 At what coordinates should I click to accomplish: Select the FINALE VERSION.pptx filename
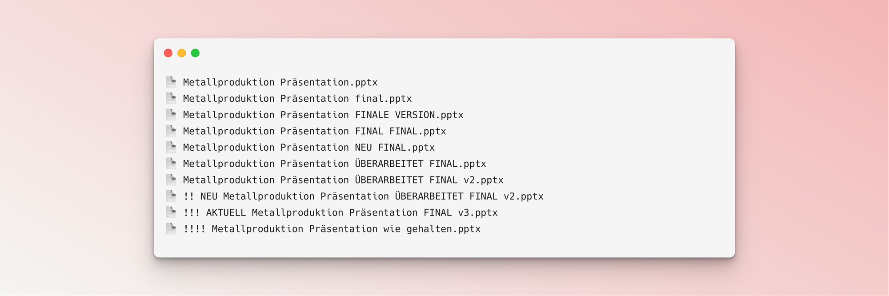point(323,115)
